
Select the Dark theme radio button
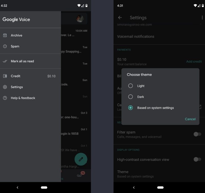click(130, 97)
